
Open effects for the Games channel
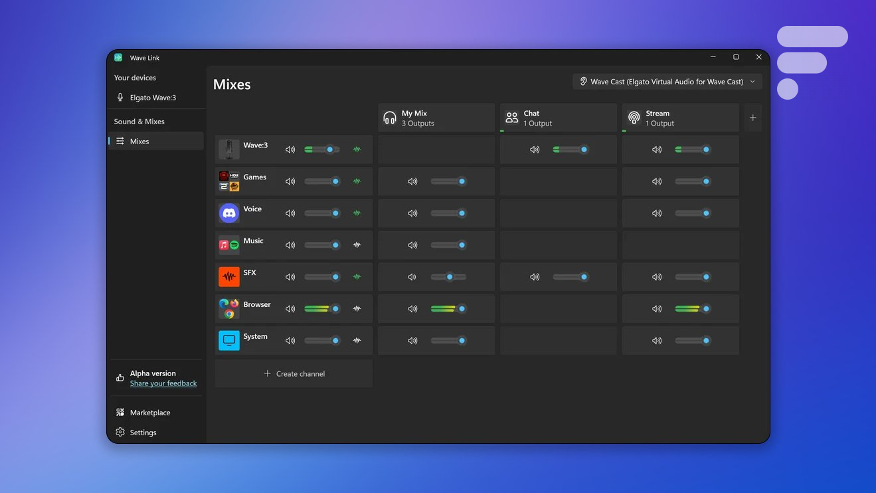(x=357, y=181)
